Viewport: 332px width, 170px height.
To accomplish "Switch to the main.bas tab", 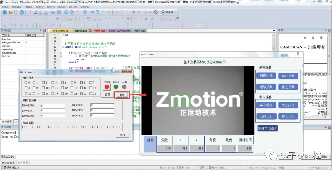I will (x=100, y=31).
